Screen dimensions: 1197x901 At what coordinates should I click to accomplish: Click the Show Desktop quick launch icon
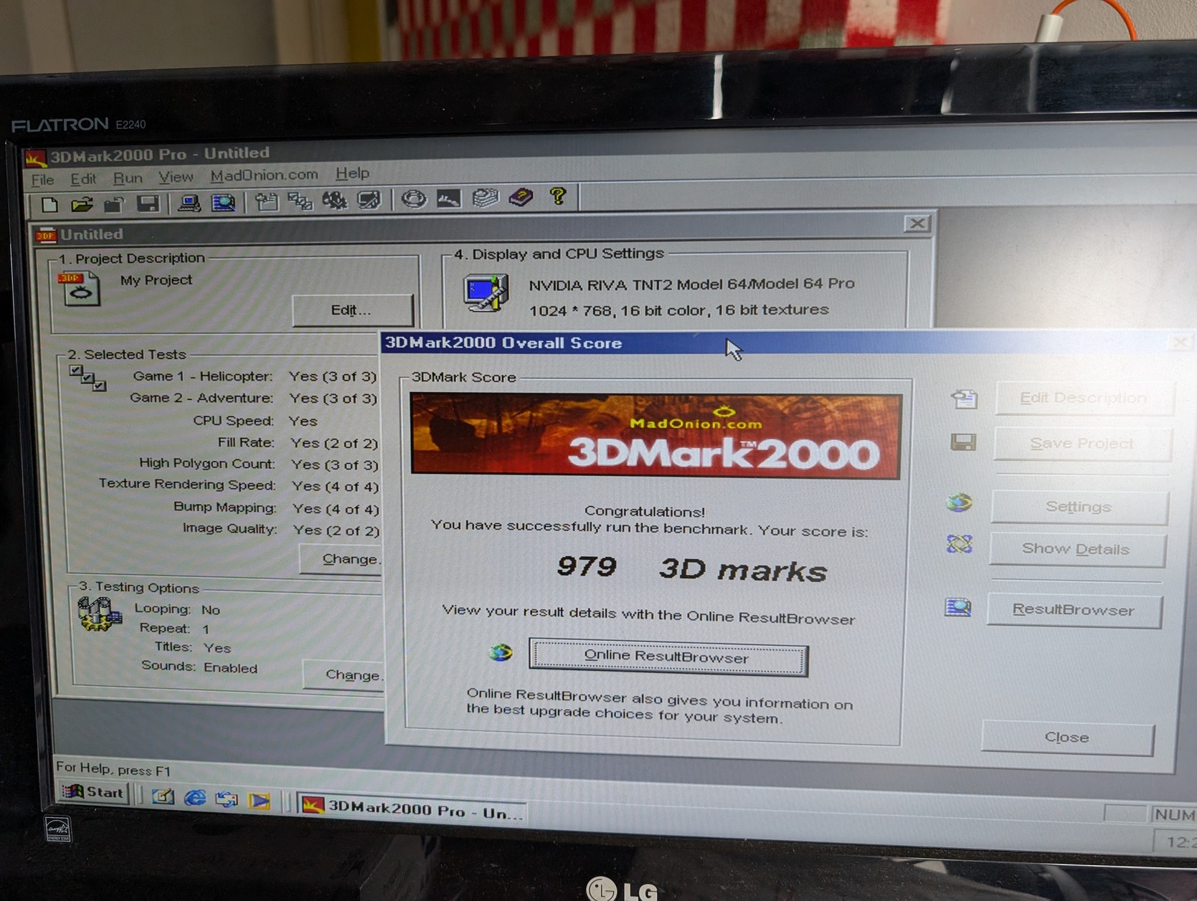pyautogui.click(x=164, y=796)
